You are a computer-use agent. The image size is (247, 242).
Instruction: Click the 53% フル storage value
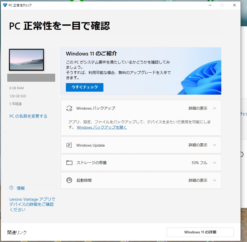(199, 163)
